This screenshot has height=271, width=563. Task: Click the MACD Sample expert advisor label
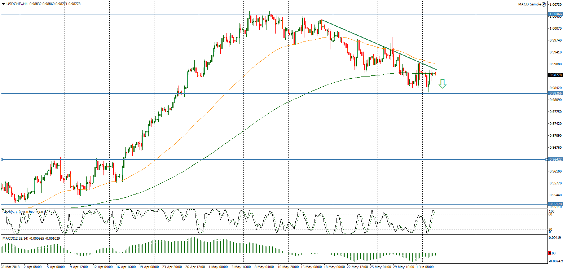click(529, 4)
